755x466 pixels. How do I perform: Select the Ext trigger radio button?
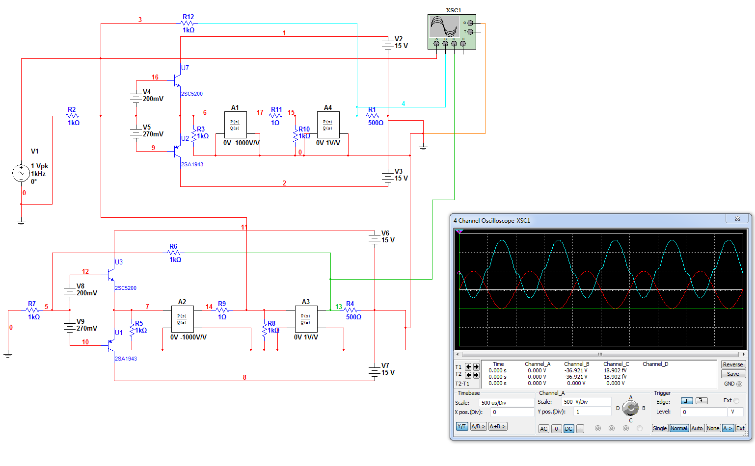click(x=736, y=401)
